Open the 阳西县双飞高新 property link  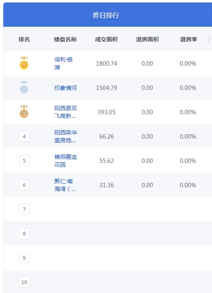[66, 112]
